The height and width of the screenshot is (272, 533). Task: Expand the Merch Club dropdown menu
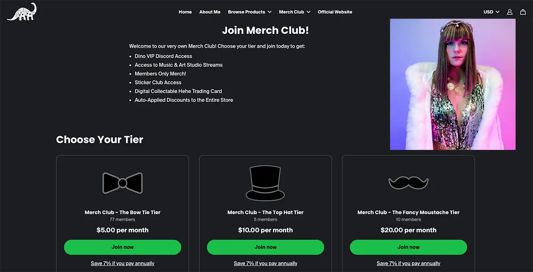294,12
